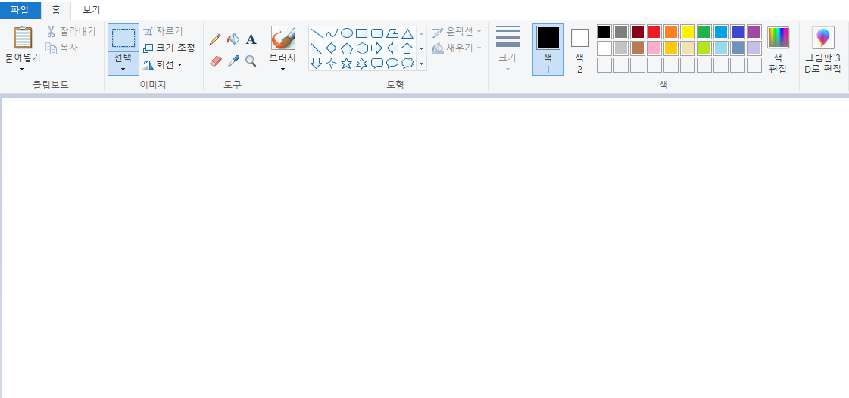Choose the Four-point star shape
This screenshot has height=398, width=849.
(x=332, y=64)
